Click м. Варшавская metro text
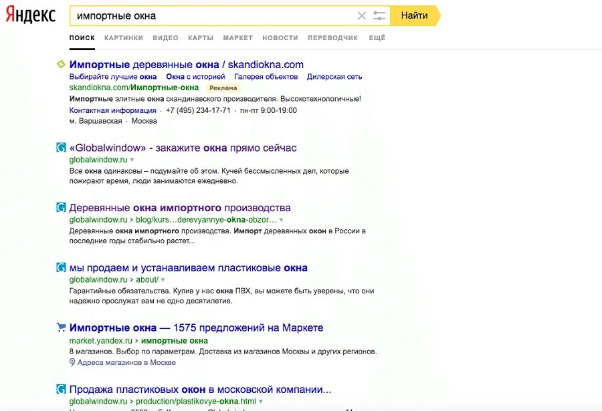 96,121
